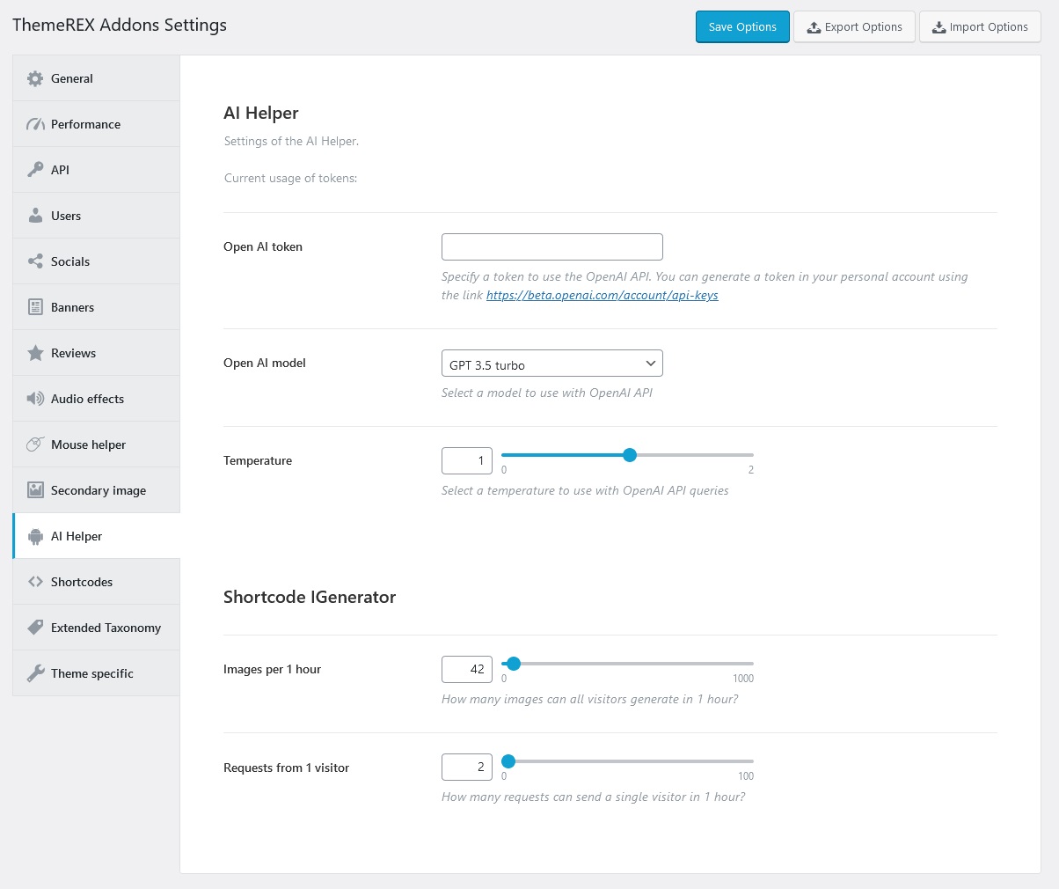Open the Mouse helper tab

97,444
